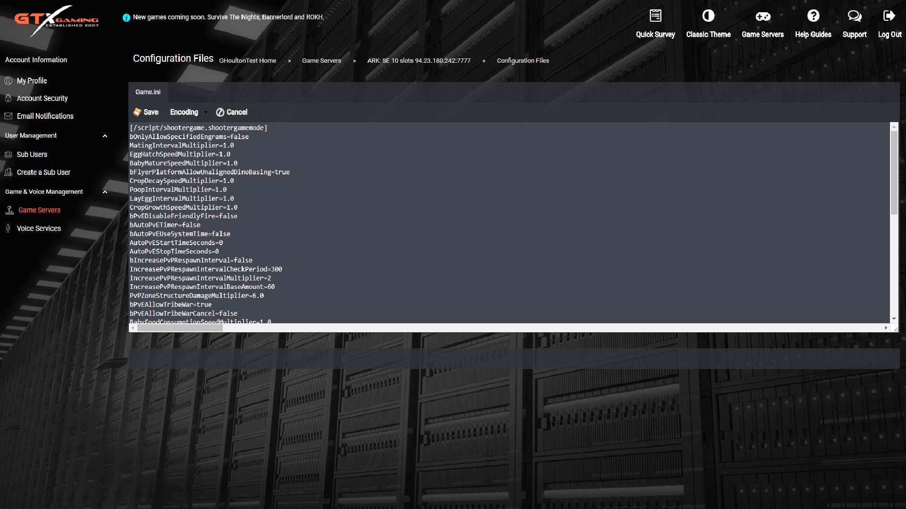Viewport: 906px width, 509px height.
Task: Click Voice Services sidebar item
Action: pos(39,228)
